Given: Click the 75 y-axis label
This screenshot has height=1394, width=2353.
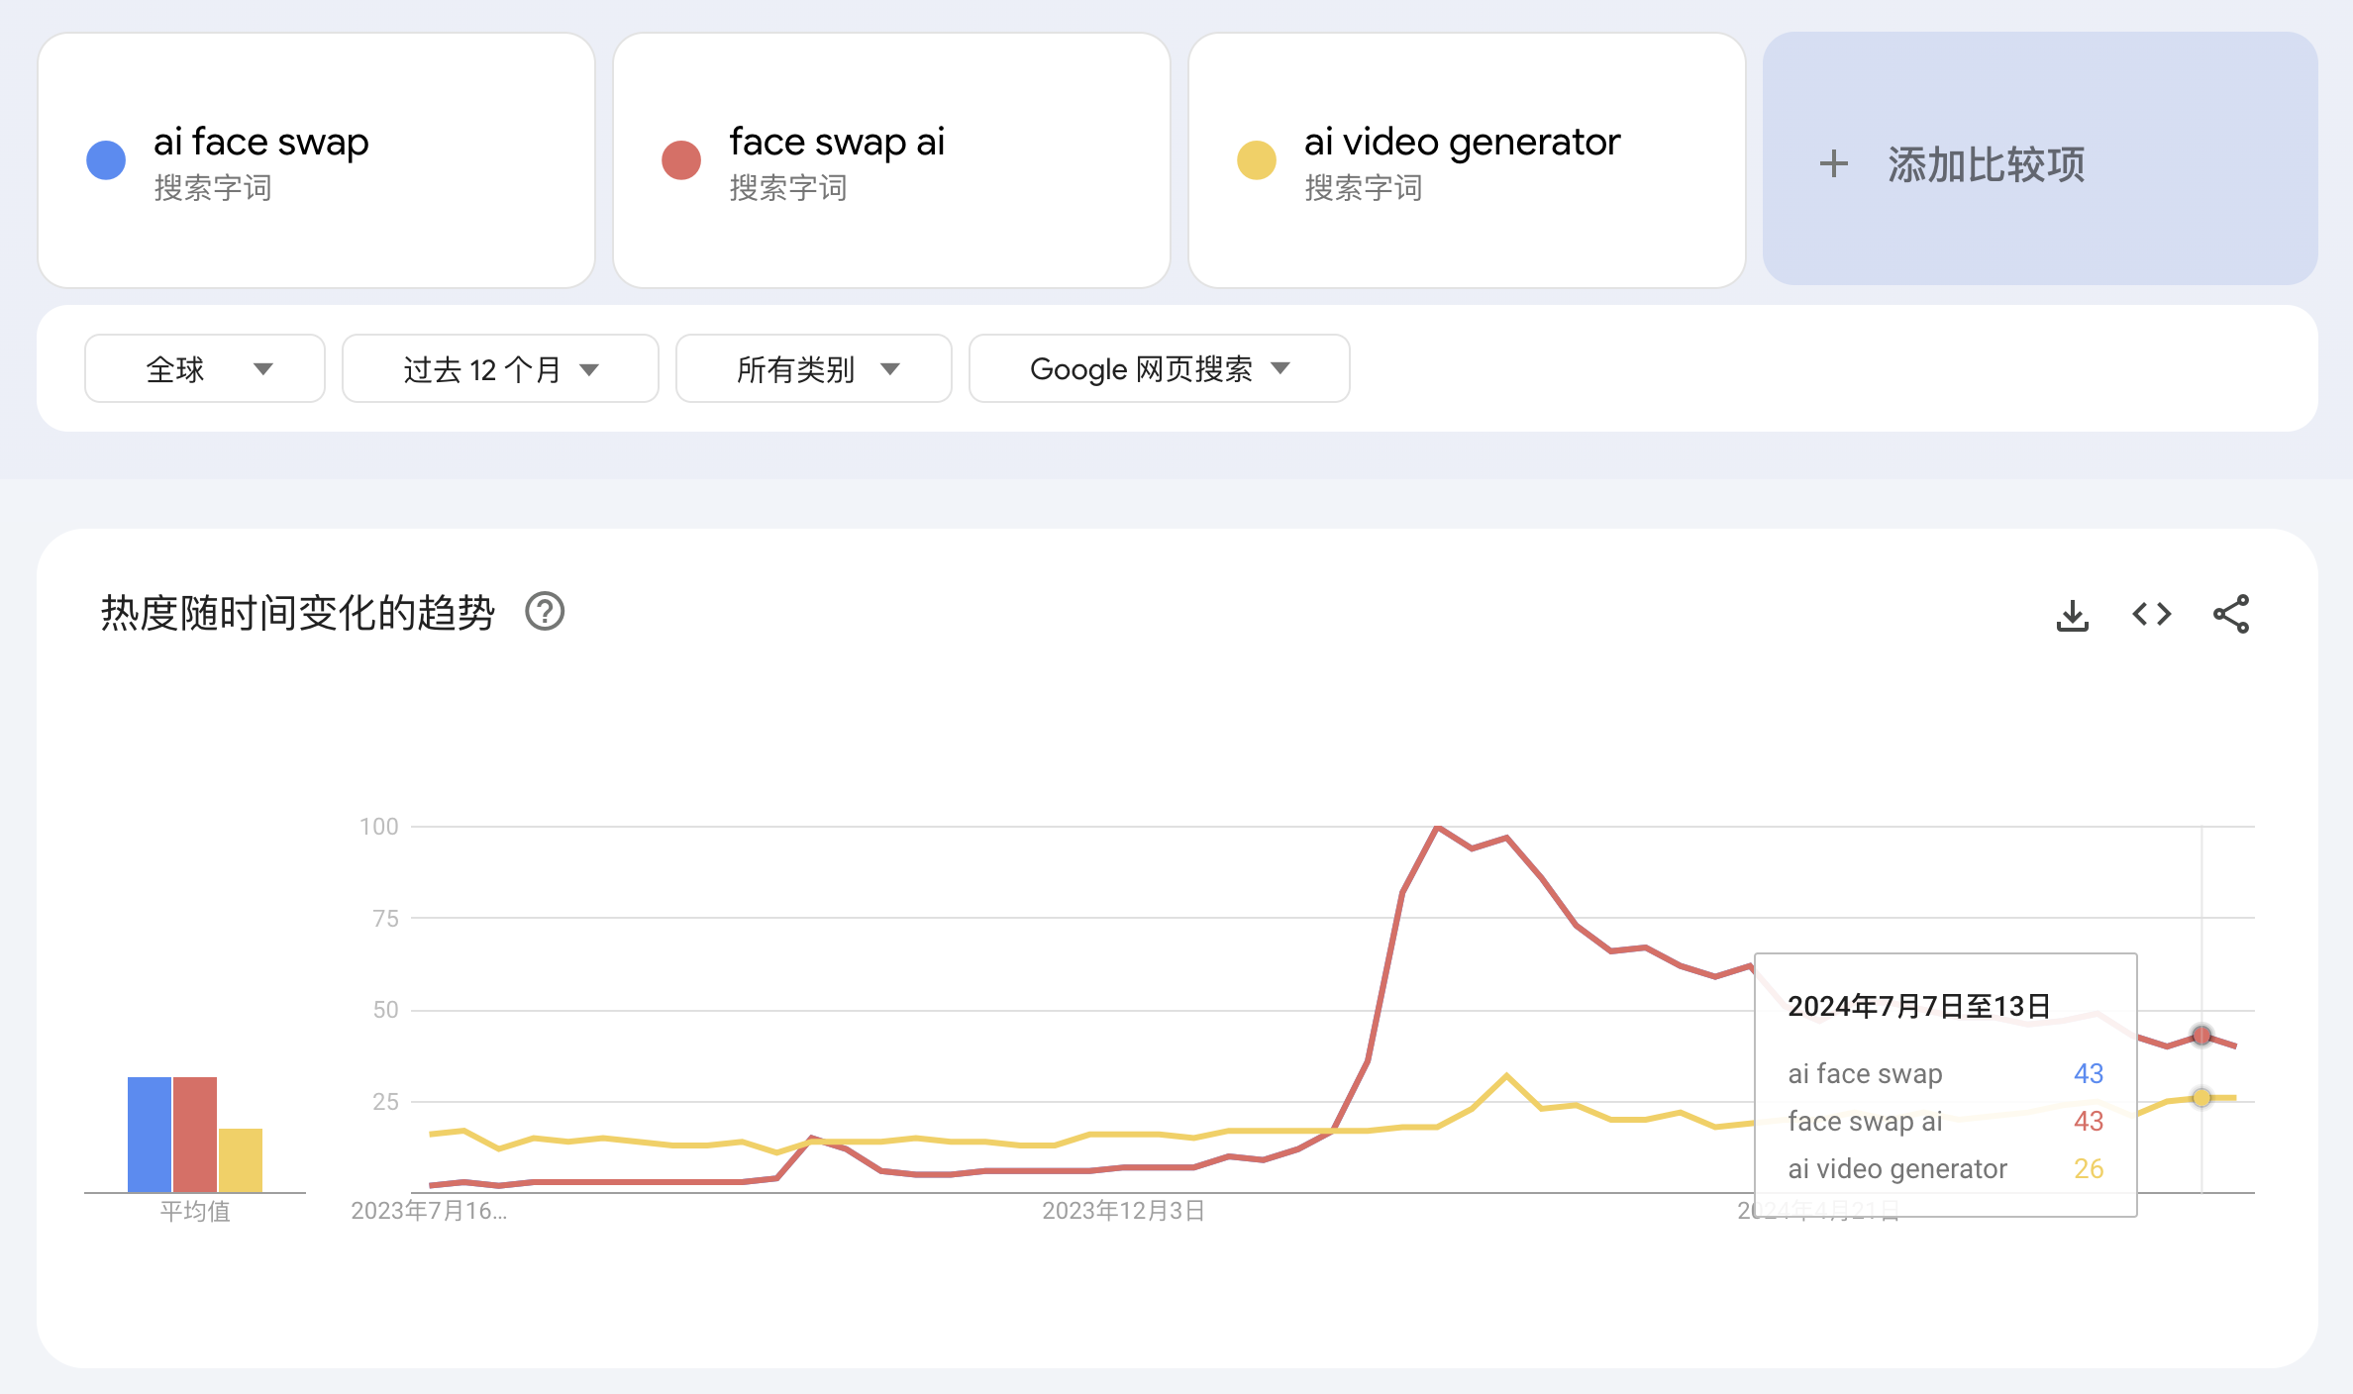Looking at the screenshot, I should point(385,919).
